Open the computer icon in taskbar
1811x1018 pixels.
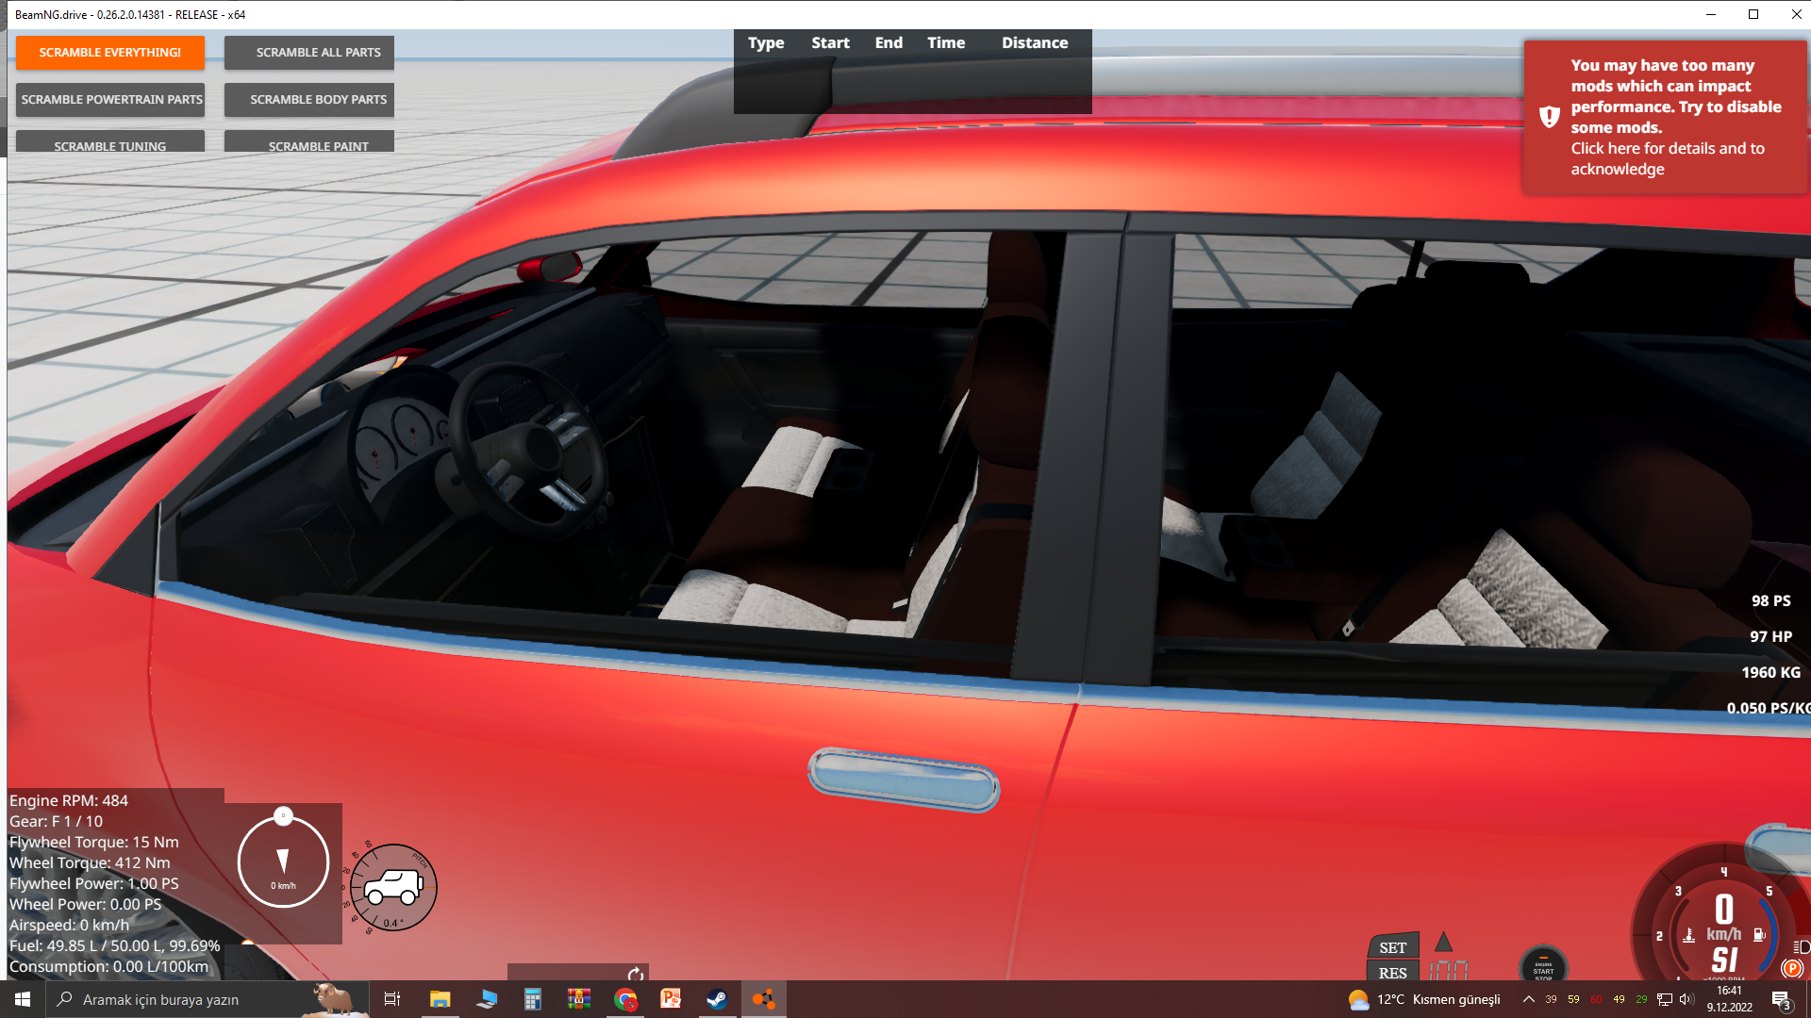click(x=486, y=999)
